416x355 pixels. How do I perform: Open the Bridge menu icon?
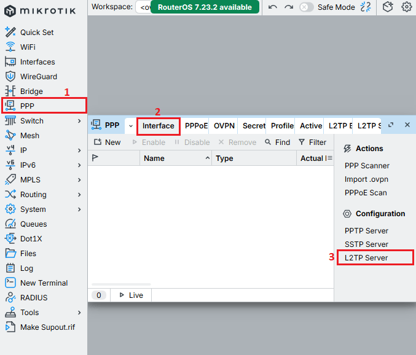[x=10, y=91]
